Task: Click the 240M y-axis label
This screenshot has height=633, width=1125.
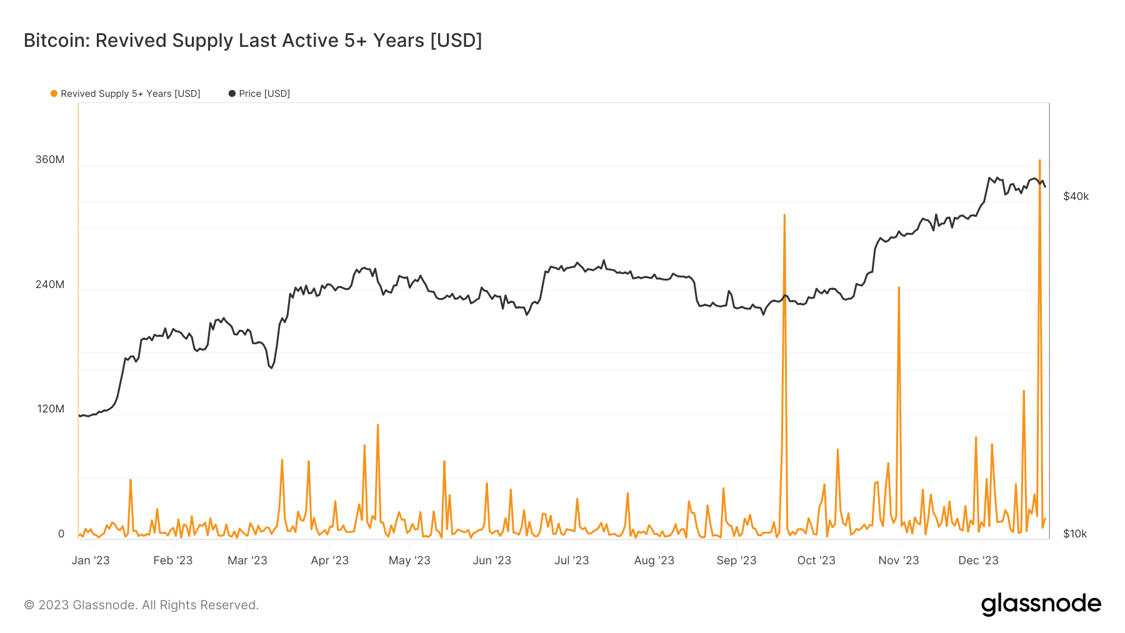Action: 50,285
